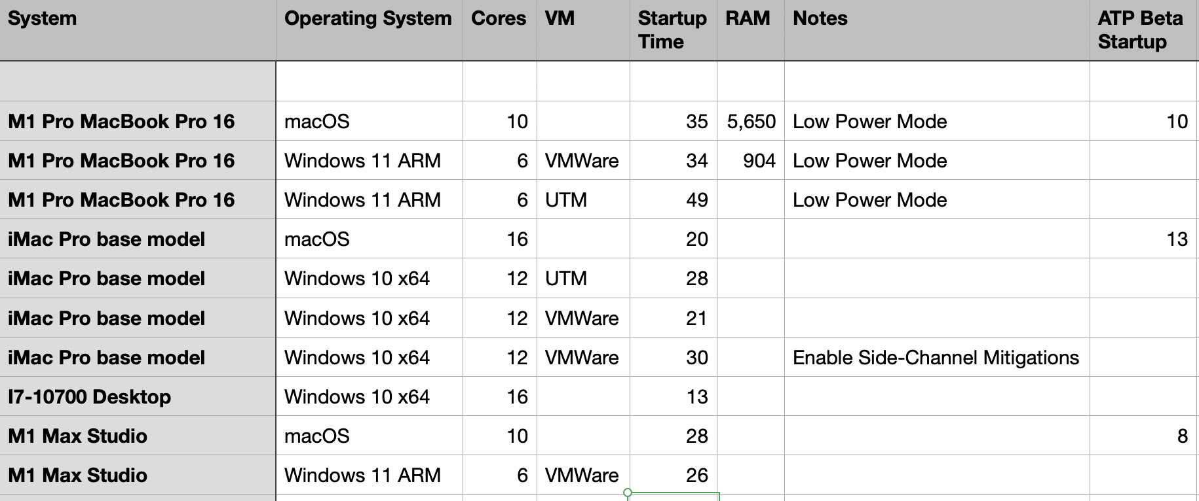Click UTM cell in M1 Pro MacBook row

pyautogui.click(x=583, y=199)
